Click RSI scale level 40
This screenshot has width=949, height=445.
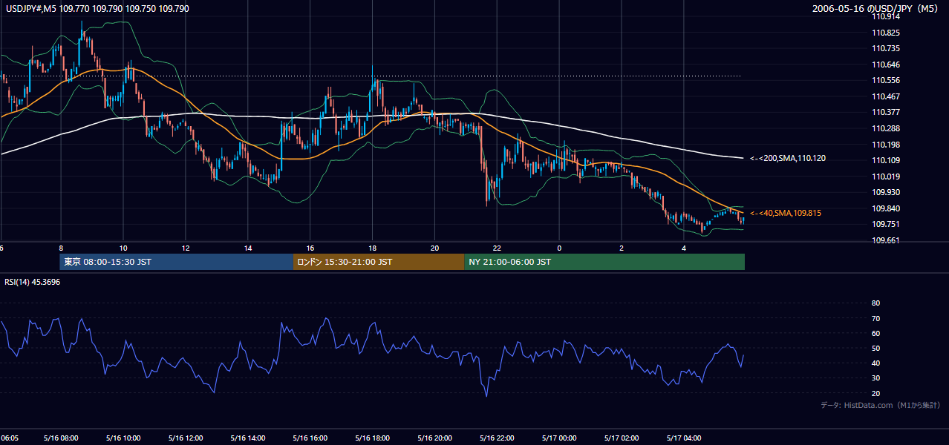876,363
